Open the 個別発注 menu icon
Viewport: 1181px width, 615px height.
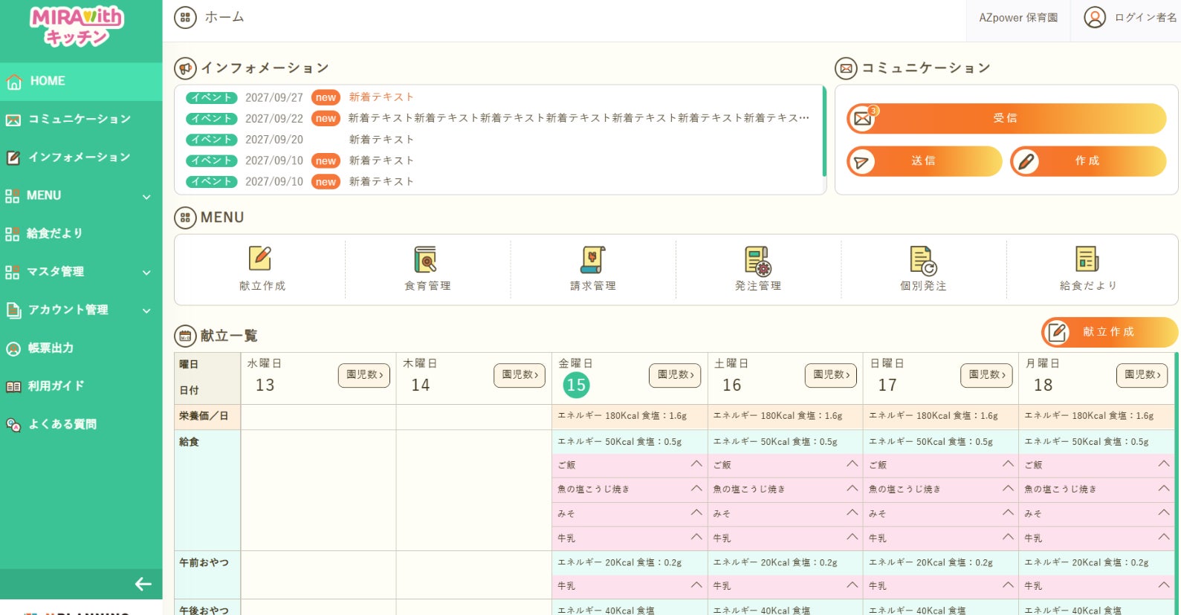pos(923,261)
